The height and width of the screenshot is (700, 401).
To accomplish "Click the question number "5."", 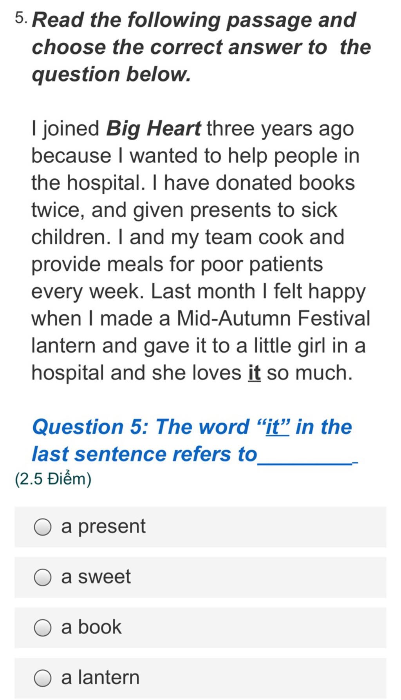I will (21, 18).
